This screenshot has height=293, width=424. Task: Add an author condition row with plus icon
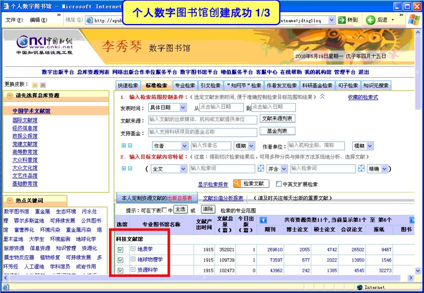pos(124,146)
